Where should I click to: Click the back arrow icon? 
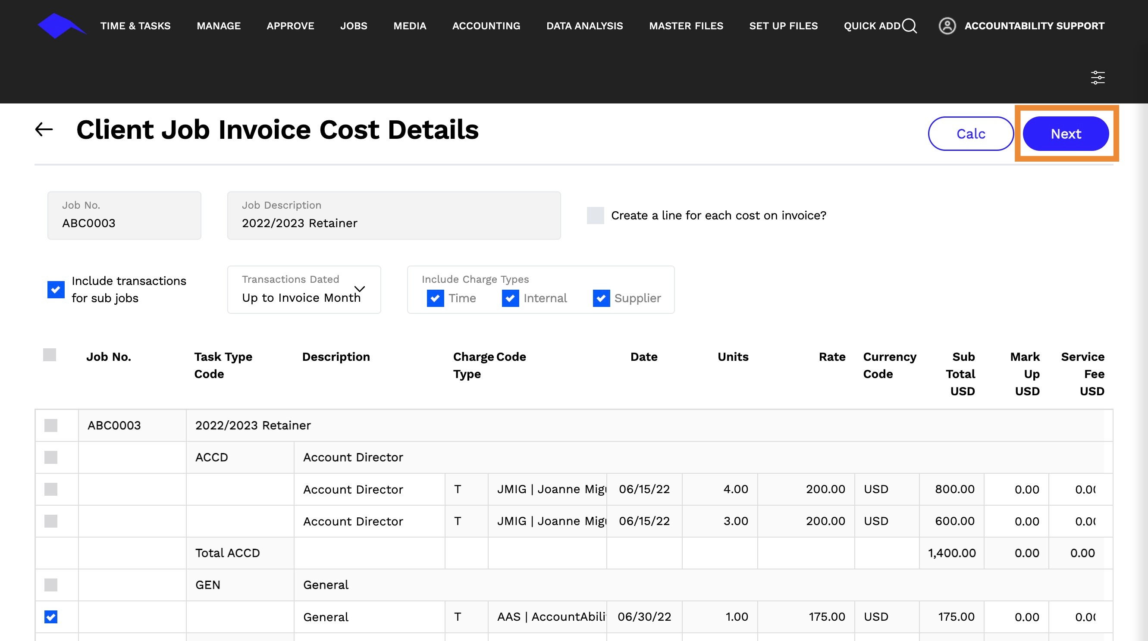[44, 130]
